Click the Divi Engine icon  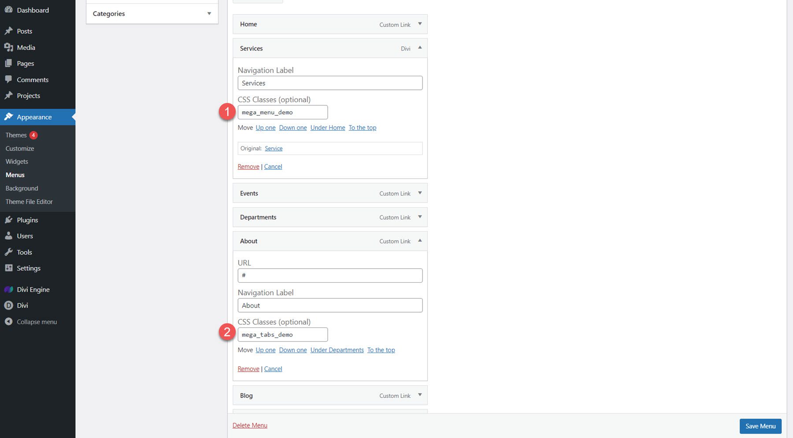(9, 289)
